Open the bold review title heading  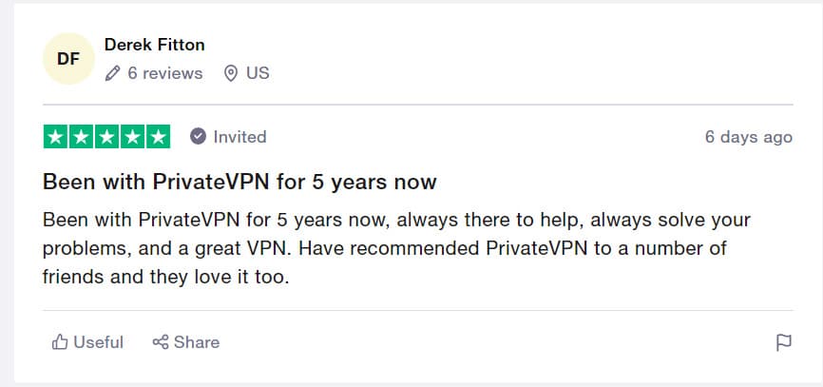tap(239, 182)
